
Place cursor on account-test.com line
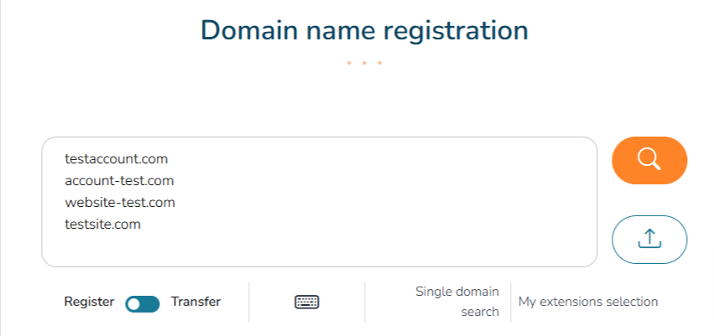click(x=118, y=180)
